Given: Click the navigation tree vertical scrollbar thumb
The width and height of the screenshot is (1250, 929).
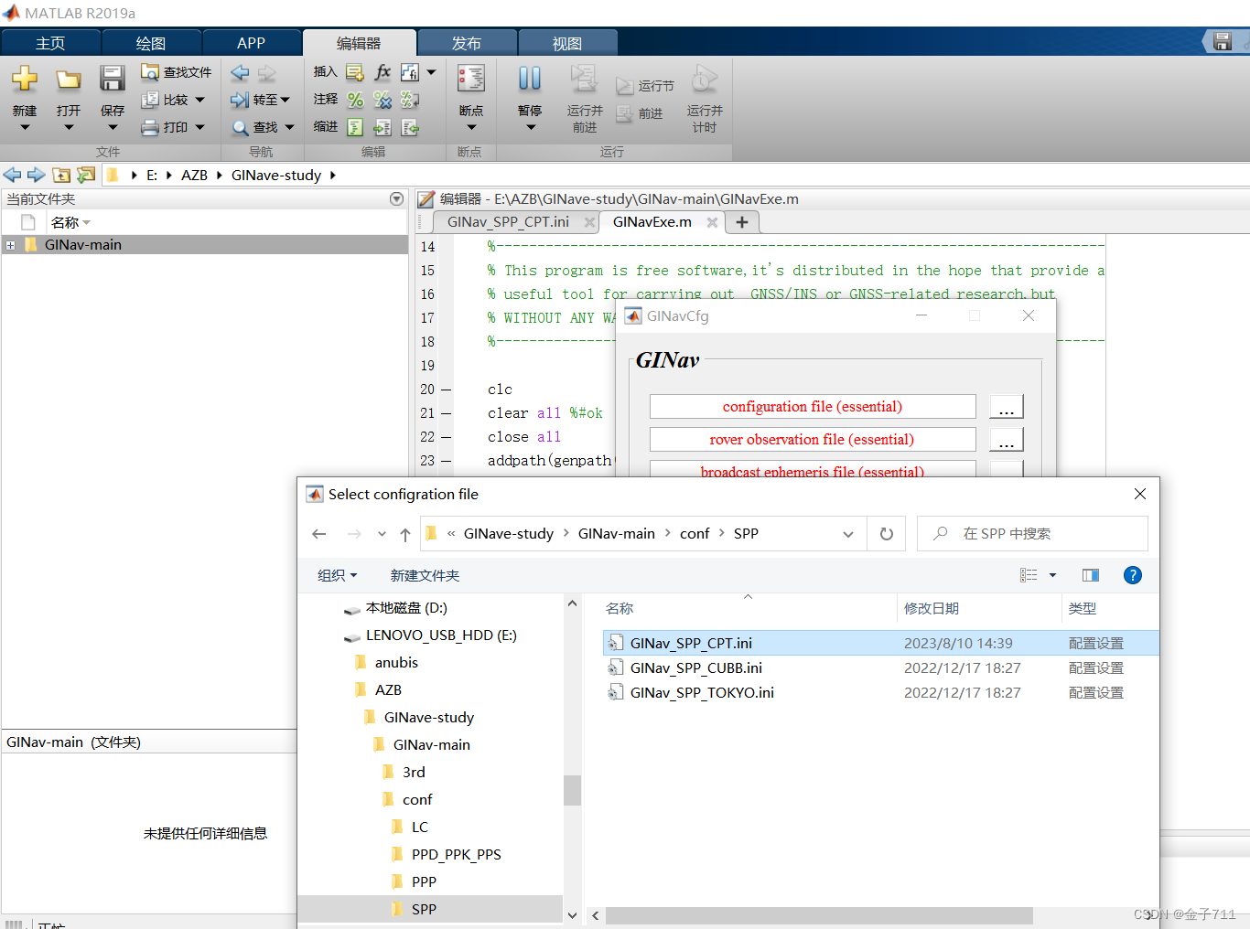Looking at the screenshot, I should coord(572,790).
